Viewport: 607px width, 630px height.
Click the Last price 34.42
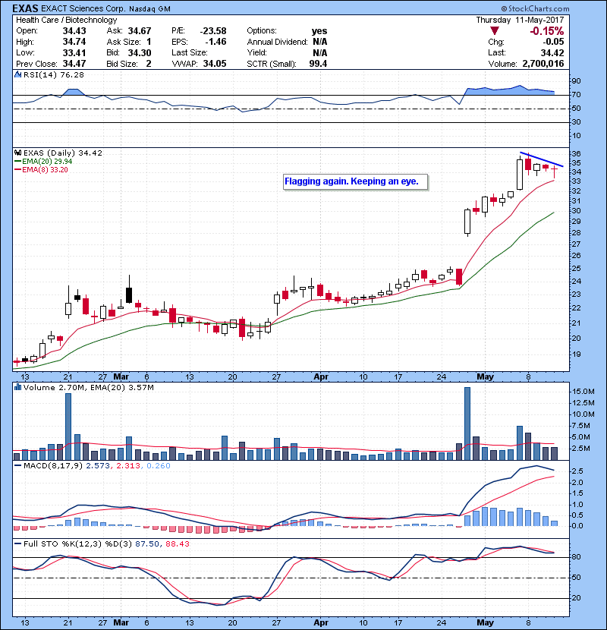(x=552, y=52)
